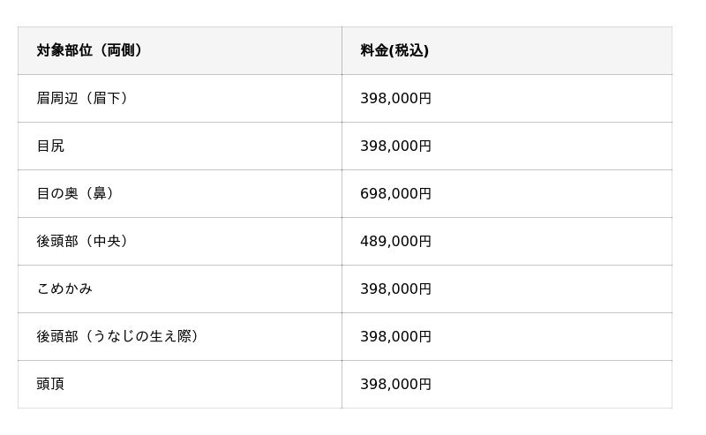Image resolution: width=706 pixels, height=435 pixels.
Task: Click the price for こめかみ
Action: click(x=395, y=289)
